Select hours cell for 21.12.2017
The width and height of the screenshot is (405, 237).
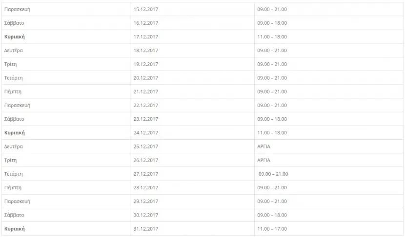tap(329, 91)
